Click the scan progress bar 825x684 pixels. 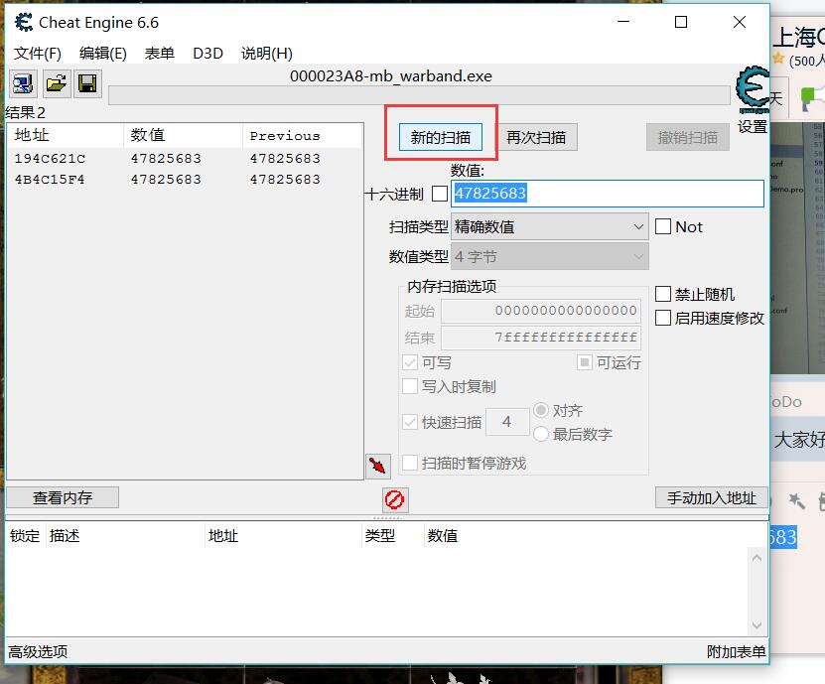pos(419,95)
